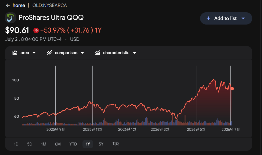Viewport: 262px width, 155px height.
Task: Click the comparison lines icon
Action: click(49, 53)
